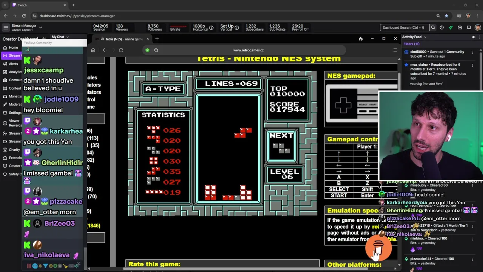This screenshot has height=272, width=483.
Task: Click the Monetization sidebar icon
Action: 5,96
